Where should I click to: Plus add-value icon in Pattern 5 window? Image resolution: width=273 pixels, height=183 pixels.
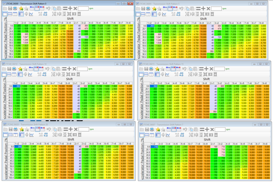coord(203,8)
